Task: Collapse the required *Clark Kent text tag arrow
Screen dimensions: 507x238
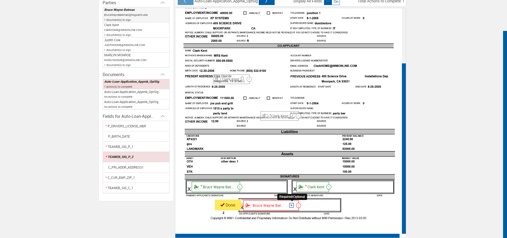Action: tap(298, 116)
